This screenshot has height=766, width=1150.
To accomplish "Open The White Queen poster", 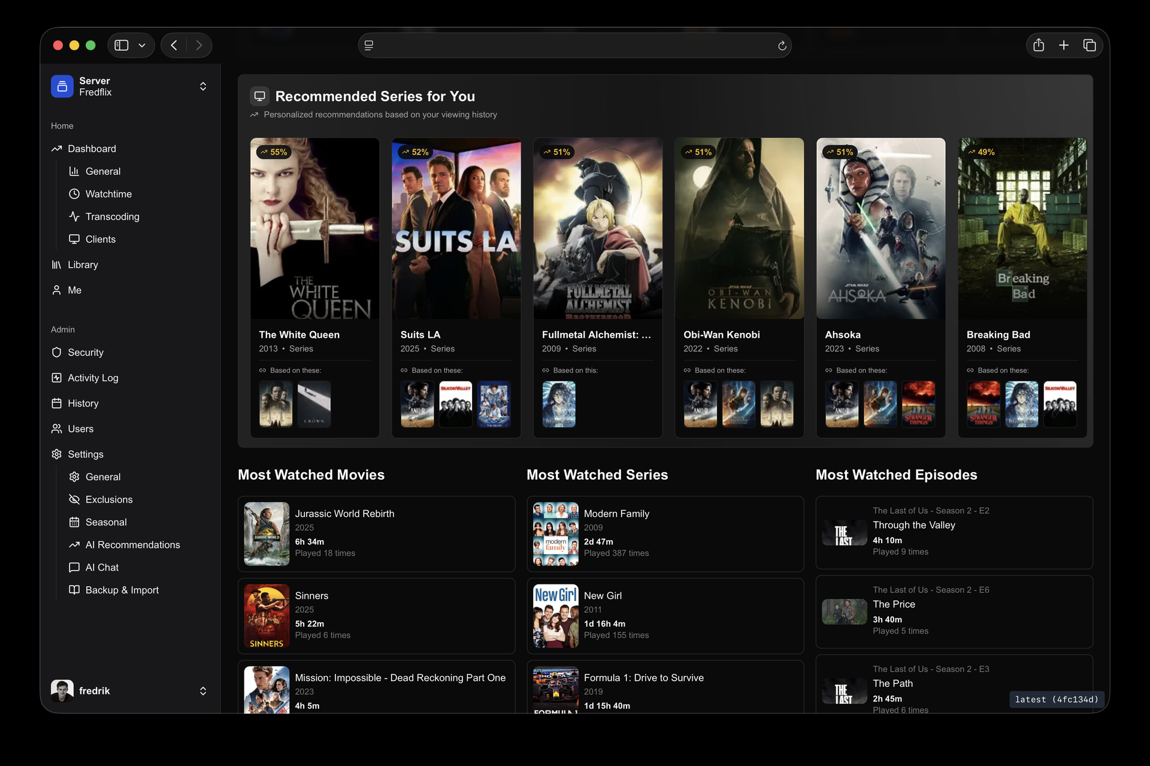I will click(x=314, y=228).
